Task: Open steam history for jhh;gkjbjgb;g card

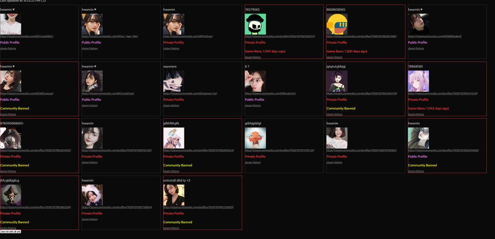Action: (x=8, y=228)
